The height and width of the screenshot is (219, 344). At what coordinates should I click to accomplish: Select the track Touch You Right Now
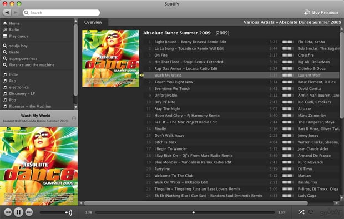coord(174,82)
